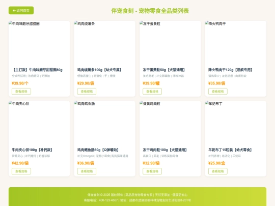
Task: Open 查看规格 for 牛肉味磨牙甜甜圈80g
Action: 21,92
